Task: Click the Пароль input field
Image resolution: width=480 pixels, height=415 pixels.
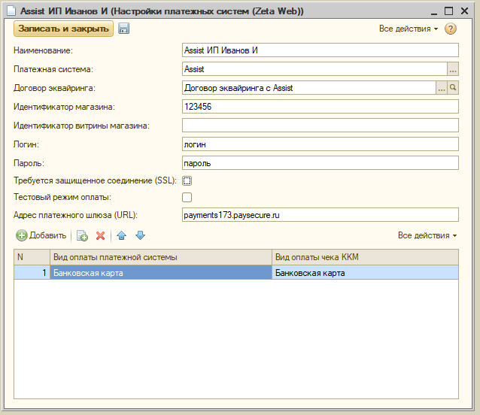Action: [x=321, y=163]
